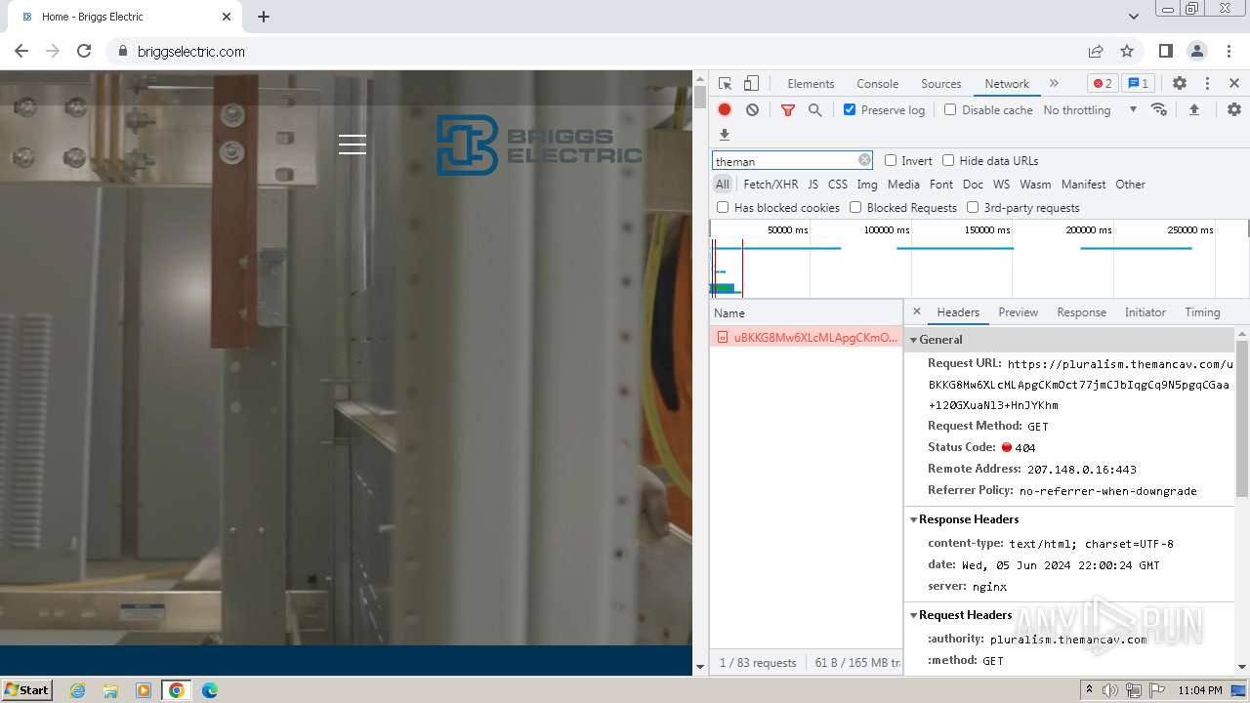The image size is (1250, 703).
Task: Click the address bar briggselectric.com
Action: coord(191,51)
